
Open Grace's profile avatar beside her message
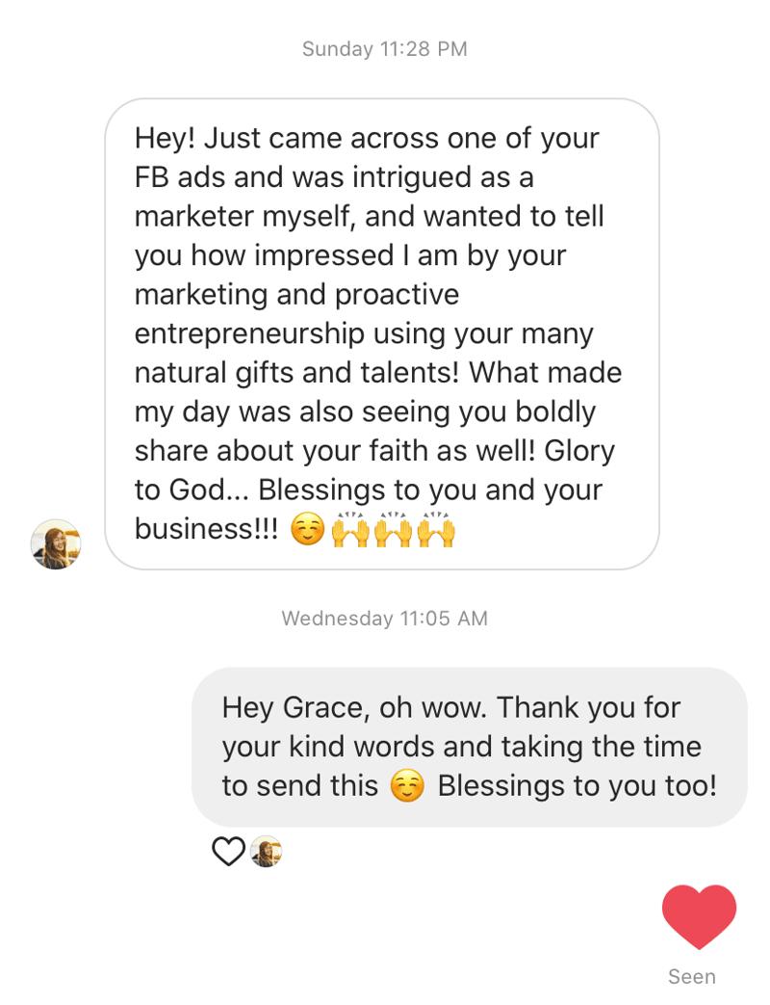pyautogui.click(x=56, y=544)
